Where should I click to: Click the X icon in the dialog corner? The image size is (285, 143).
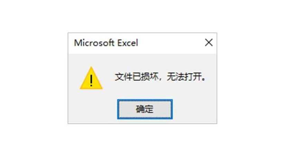click(209, 43)
